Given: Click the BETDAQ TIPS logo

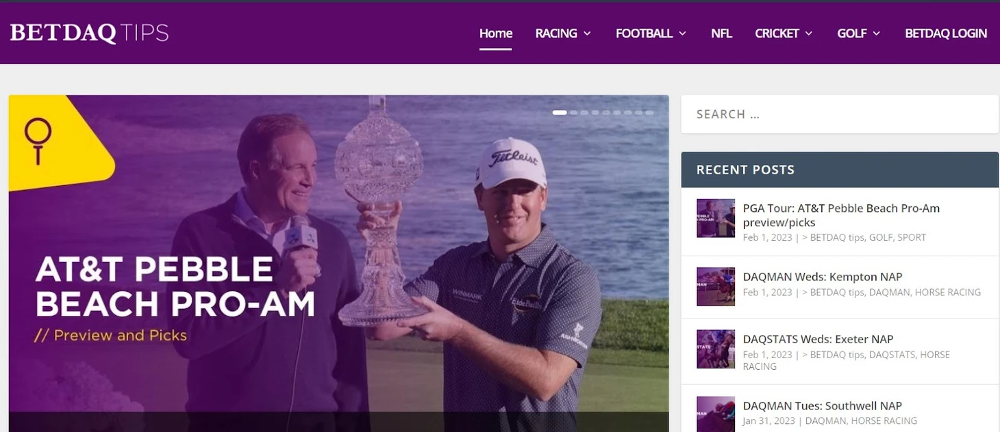Looking at the screenshot, I should pyautogui.click(x=89, y=33).
